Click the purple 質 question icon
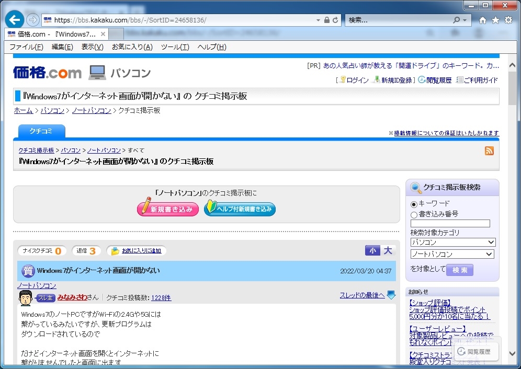The width and height of the screenshot is (521, 369). point(28,271)
